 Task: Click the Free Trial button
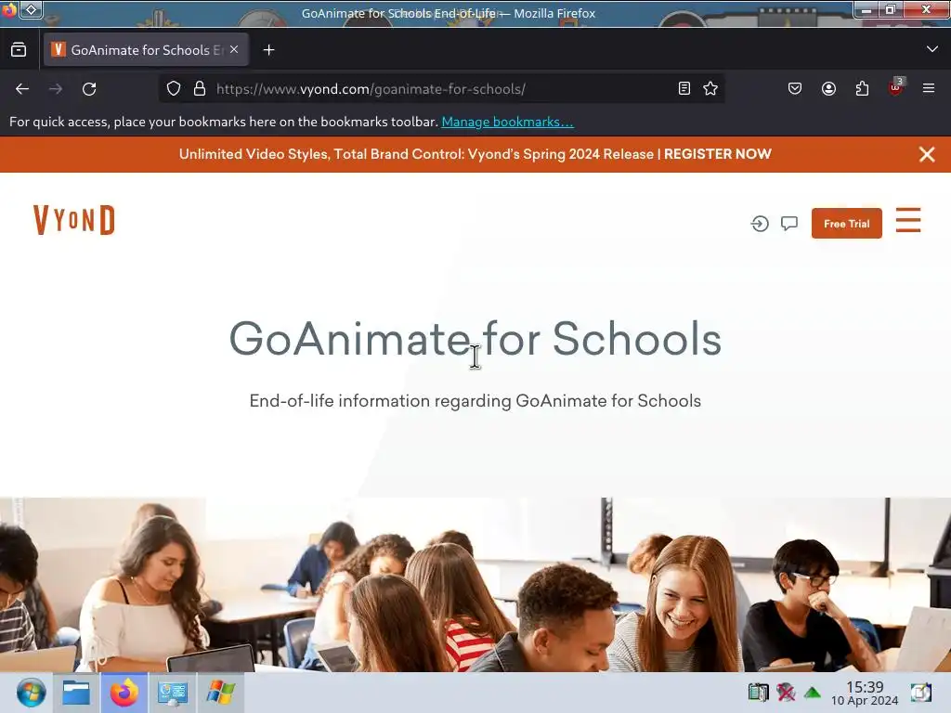click(847, 224)
